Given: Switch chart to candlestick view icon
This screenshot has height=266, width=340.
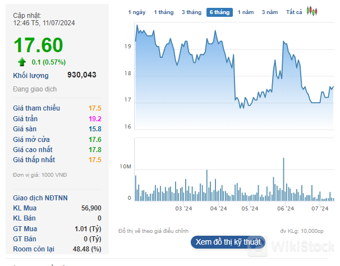Looking at the screenshot, I should point(313,11).
